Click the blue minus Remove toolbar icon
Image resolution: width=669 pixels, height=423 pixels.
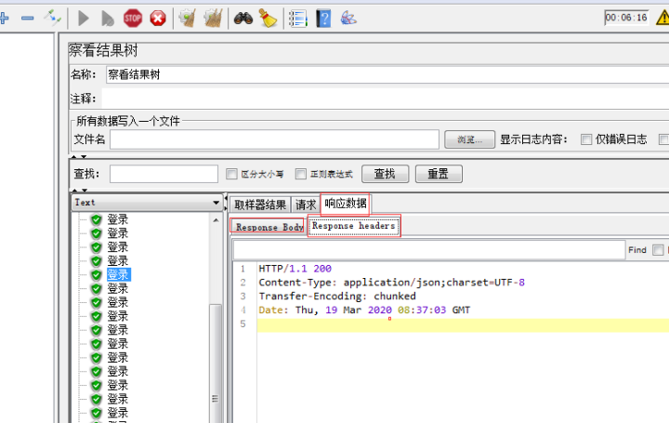[x=28, y=19]
